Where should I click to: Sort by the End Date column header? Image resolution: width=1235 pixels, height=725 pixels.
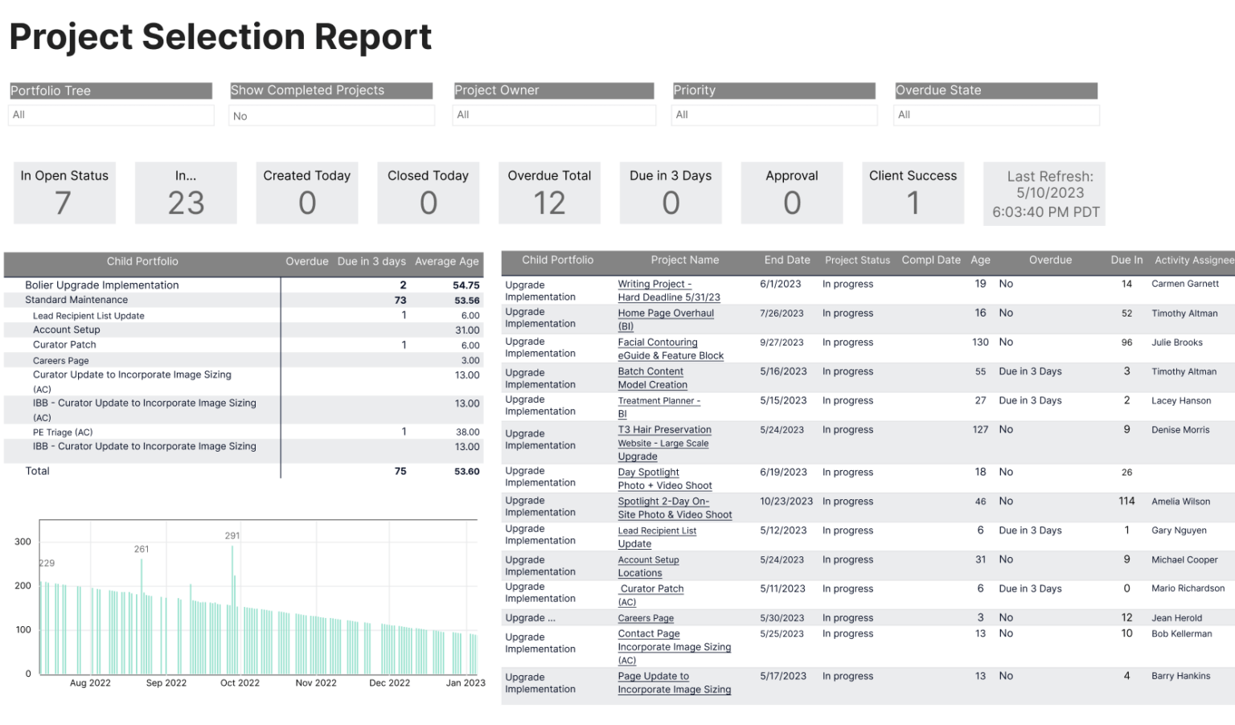[x=787, y=260]
